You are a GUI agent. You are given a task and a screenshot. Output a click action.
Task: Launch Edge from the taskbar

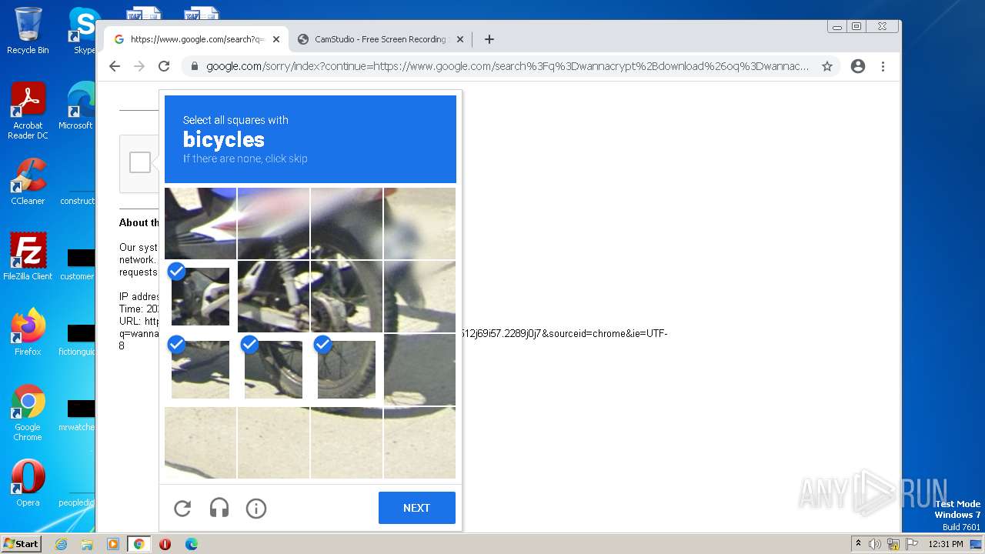192,544
